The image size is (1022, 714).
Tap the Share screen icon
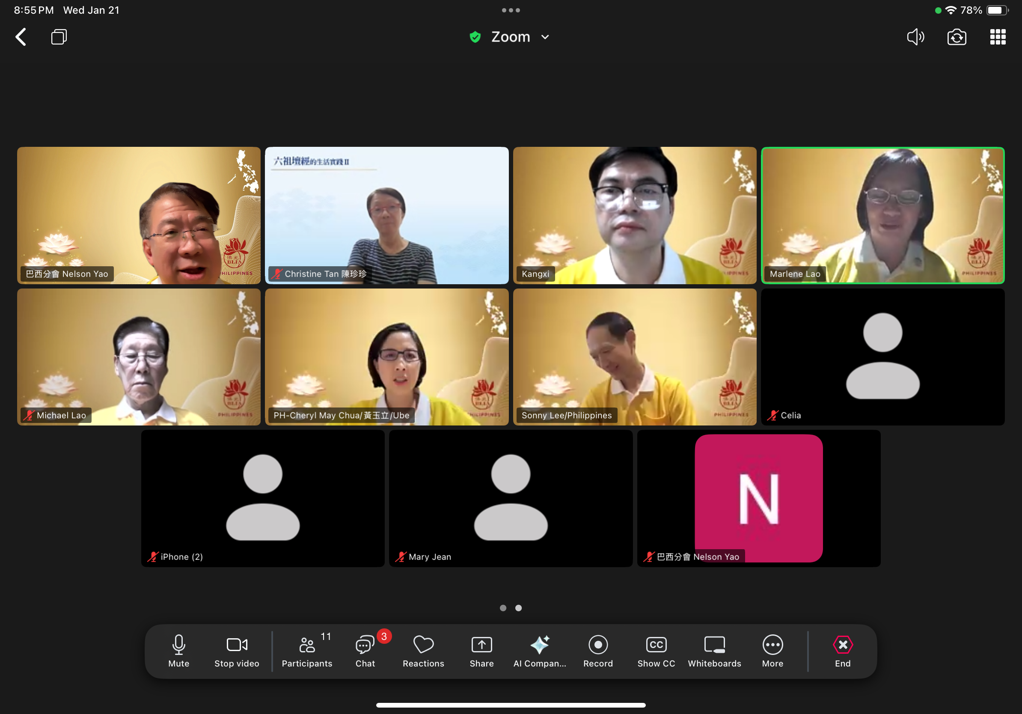coord(481,650)
